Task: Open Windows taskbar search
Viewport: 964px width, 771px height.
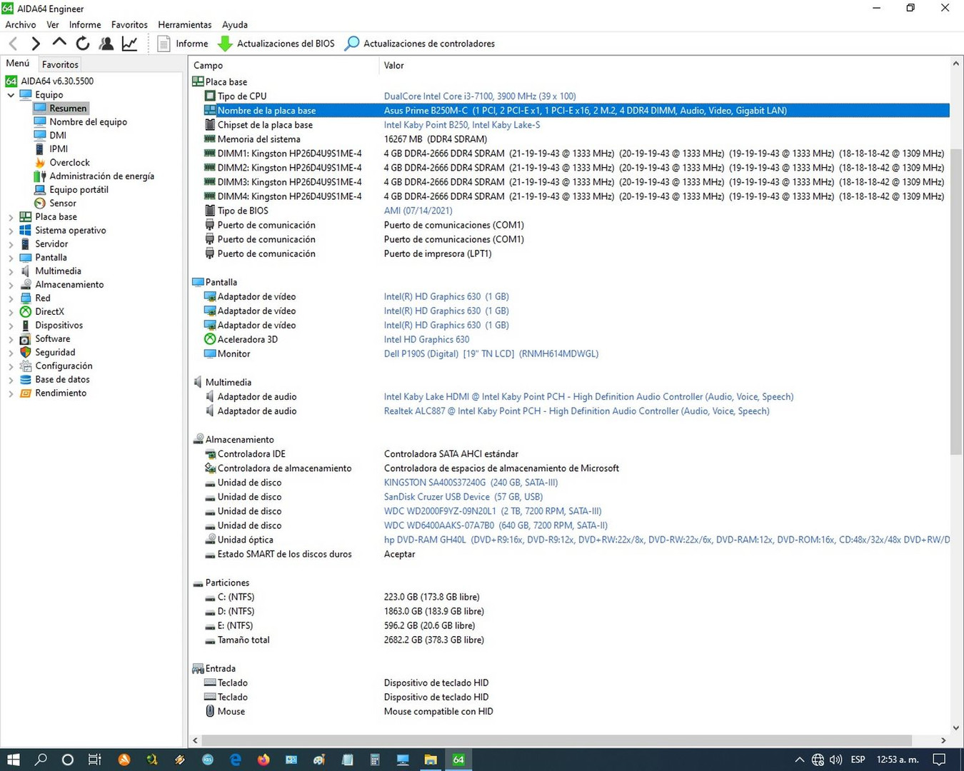Action: point(41,760)
